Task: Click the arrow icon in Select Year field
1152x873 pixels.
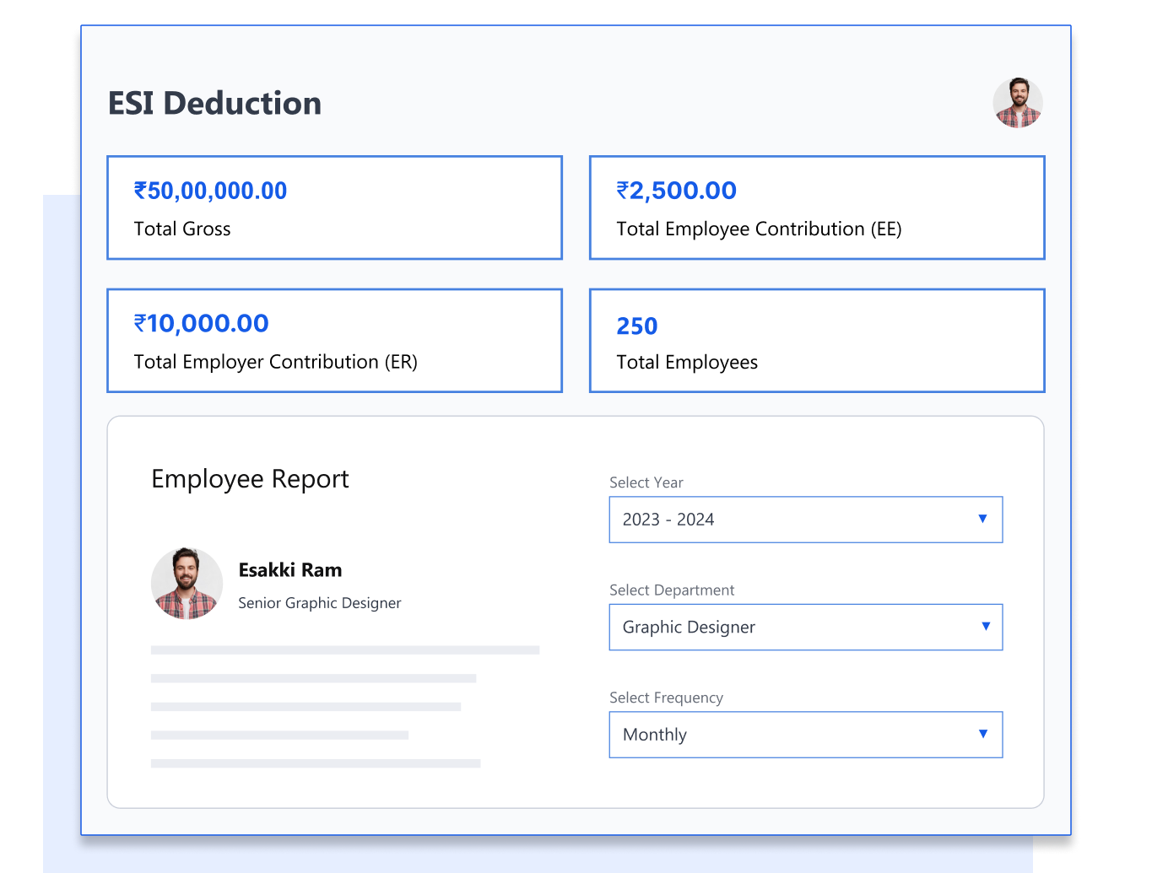Action: [982, 519]
